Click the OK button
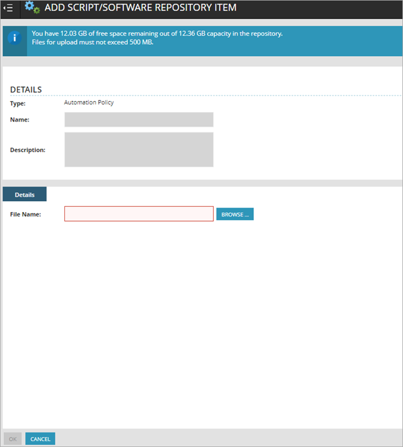This screenshot has width=403, height=447. (13, 439)
